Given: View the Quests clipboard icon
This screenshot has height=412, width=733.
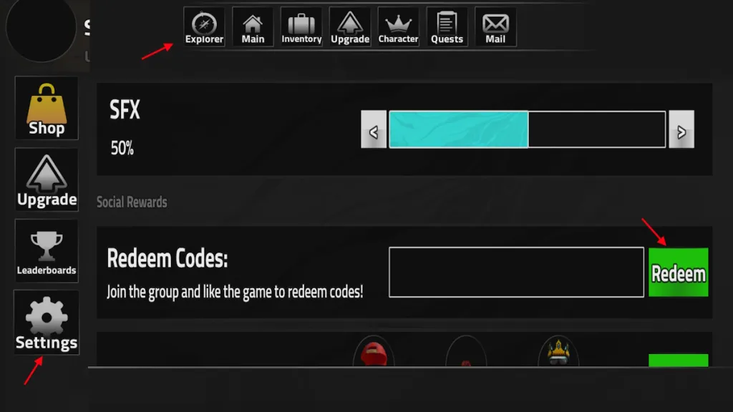Looking at the screenshot, I should coord(447,27).
